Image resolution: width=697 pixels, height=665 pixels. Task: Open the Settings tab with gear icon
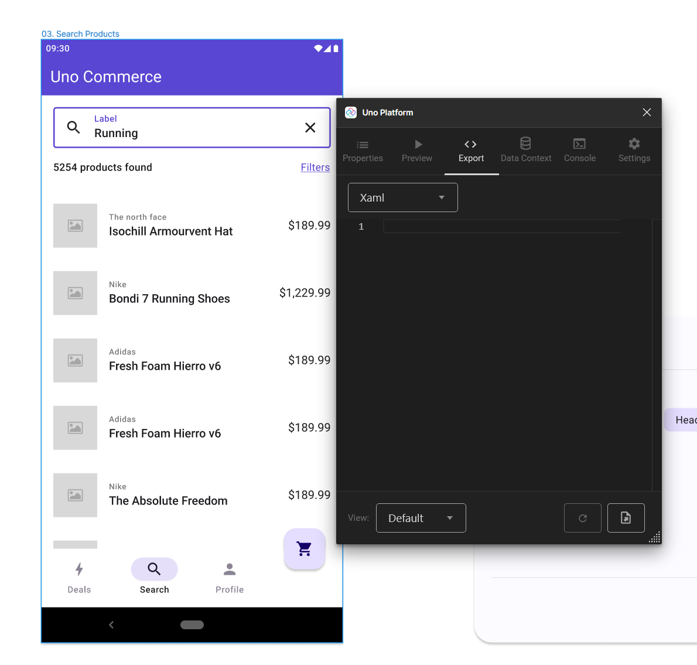point(634,151)
